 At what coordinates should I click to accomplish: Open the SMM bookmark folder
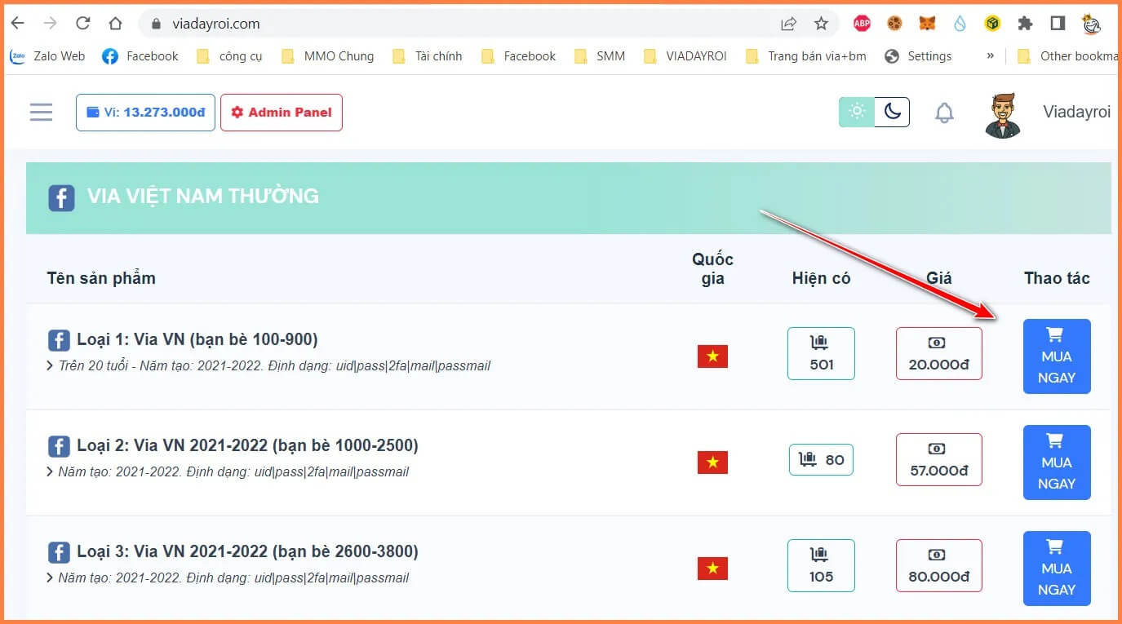[600, 56]
